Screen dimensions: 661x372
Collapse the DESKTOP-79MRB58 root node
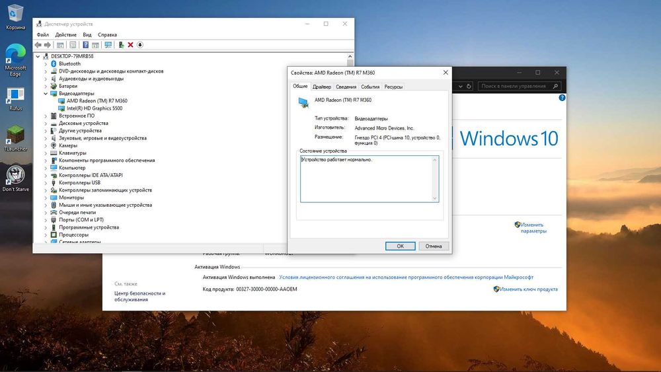38,56
